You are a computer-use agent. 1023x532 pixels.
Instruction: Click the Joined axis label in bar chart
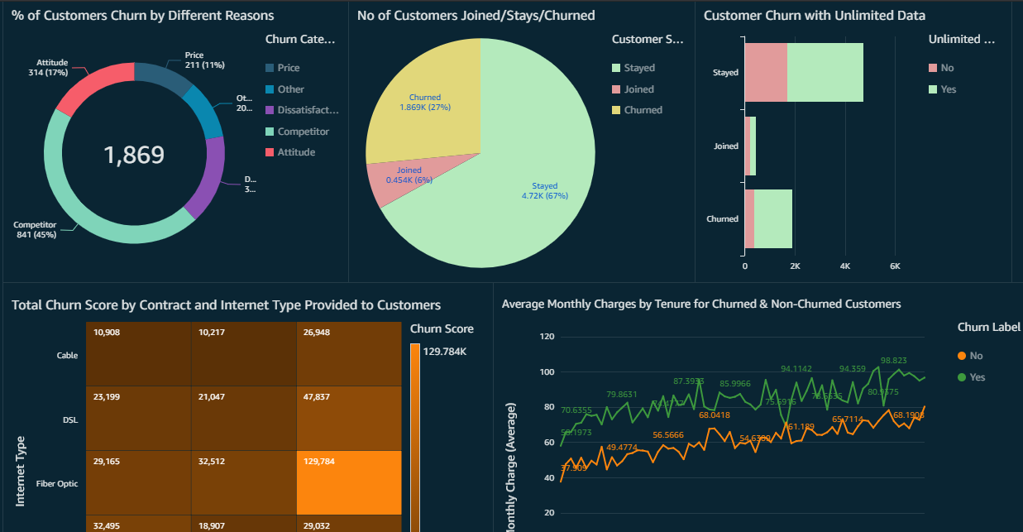point(726,146)
